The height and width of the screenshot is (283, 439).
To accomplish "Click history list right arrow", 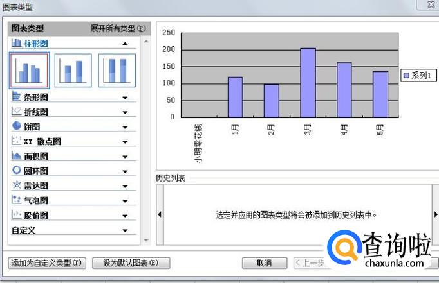I will [x=436, y=214].
